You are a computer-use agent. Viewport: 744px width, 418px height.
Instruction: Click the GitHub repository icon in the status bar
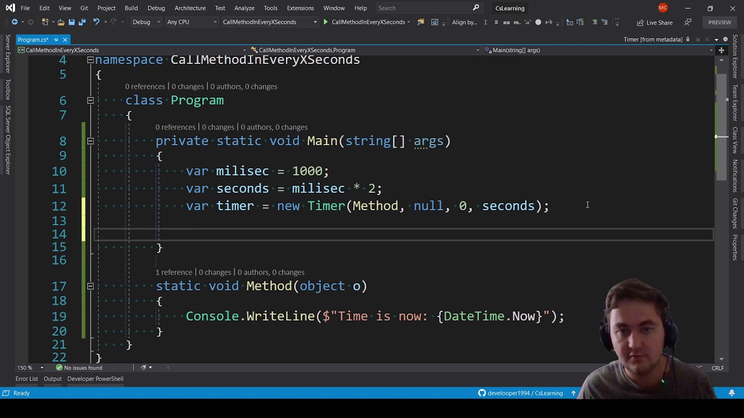[x=482, y=393]
